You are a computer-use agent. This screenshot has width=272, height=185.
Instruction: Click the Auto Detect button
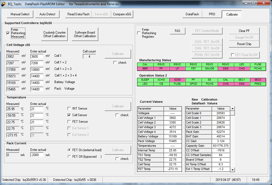point(47,14)
